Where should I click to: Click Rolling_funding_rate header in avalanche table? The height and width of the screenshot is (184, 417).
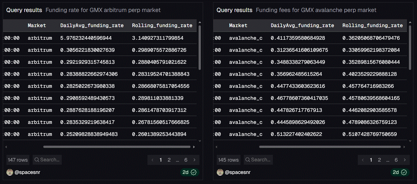[373, 25]
